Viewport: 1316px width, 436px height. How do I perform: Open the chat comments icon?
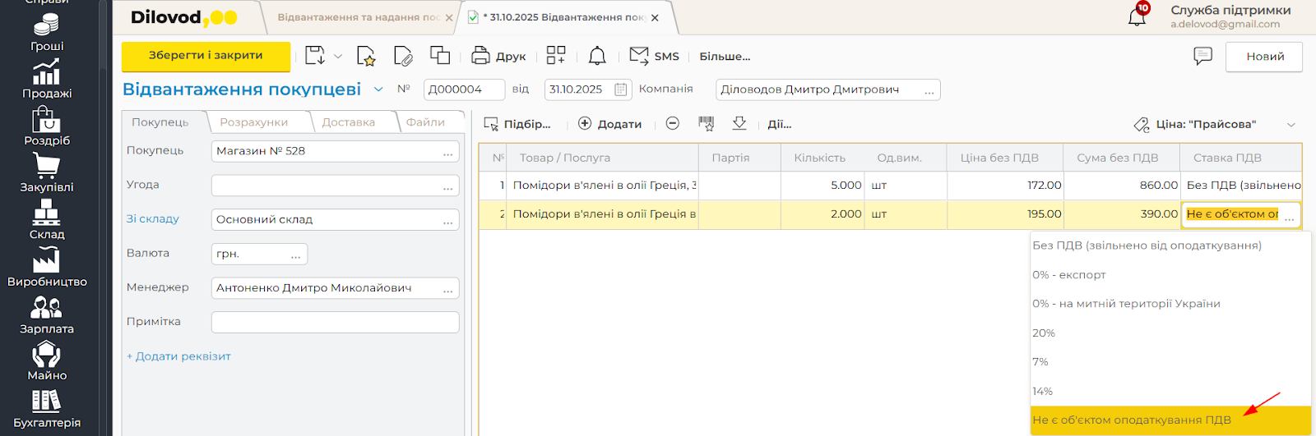point(1202,56)
